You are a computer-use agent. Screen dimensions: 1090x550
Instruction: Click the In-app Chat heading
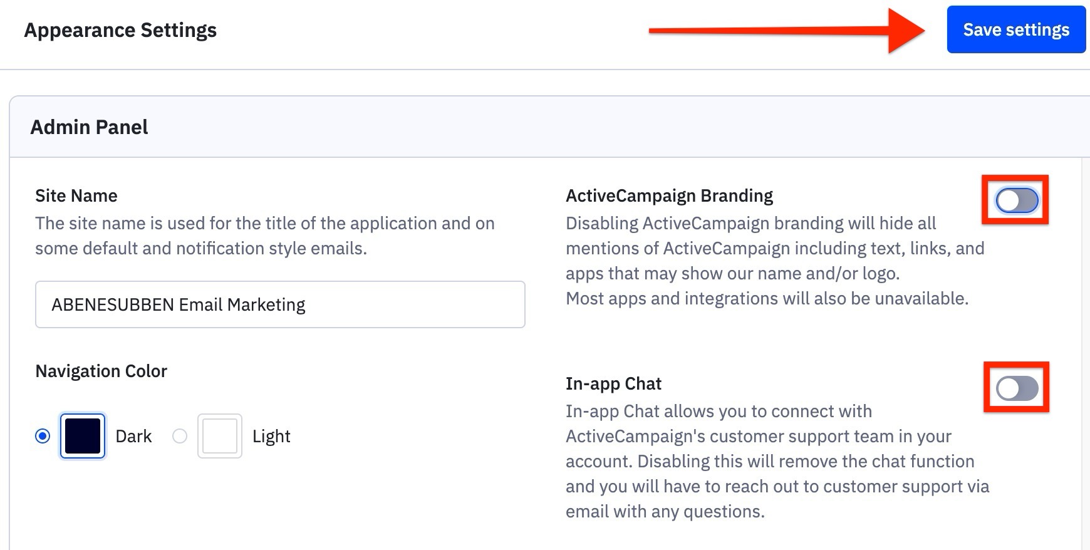pyautogui.click(x=613, y=383)
